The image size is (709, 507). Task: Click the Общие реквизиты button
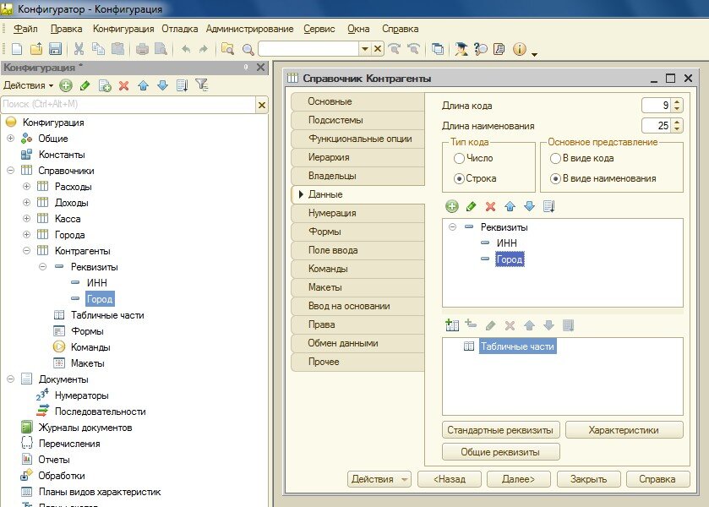[x=500, y=452]
